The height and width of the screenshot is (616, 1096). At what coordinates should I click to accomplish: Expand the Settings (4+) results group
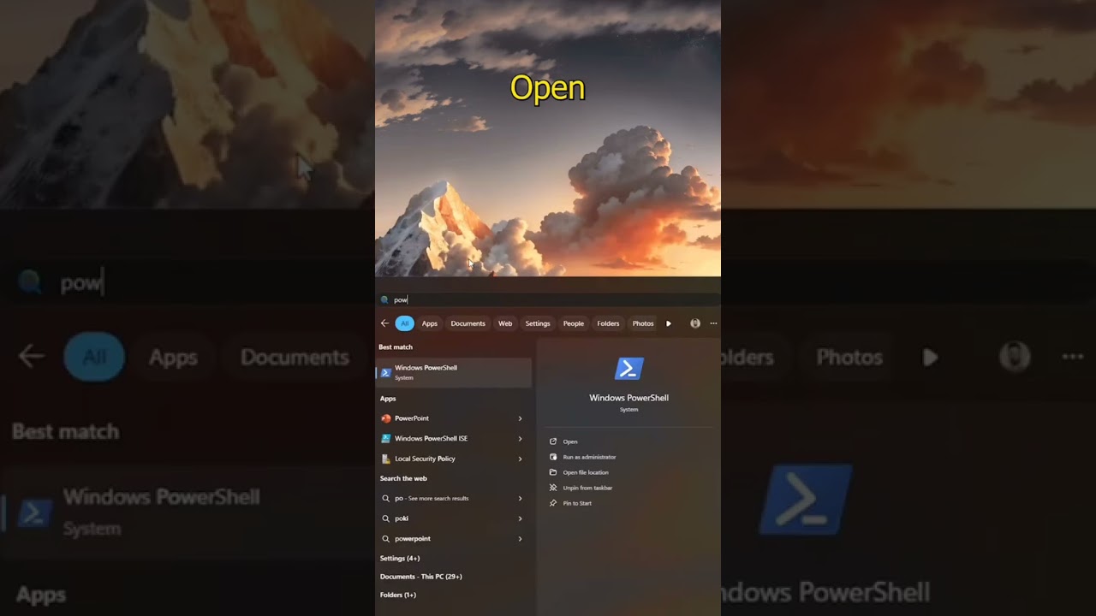click(400, 558)
